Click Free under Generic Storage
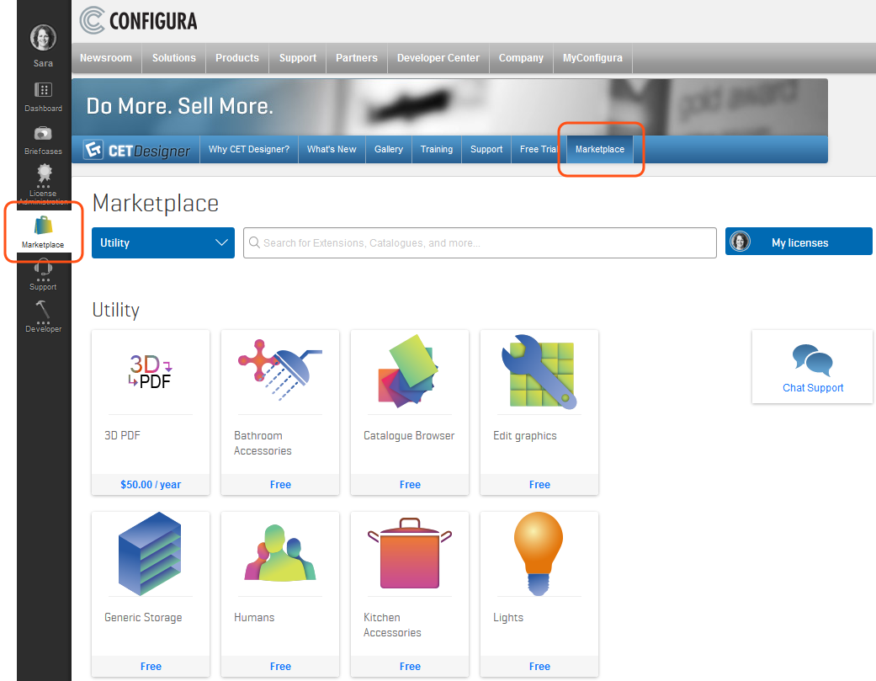Screen dimensions: 876x681 [151, 666]
